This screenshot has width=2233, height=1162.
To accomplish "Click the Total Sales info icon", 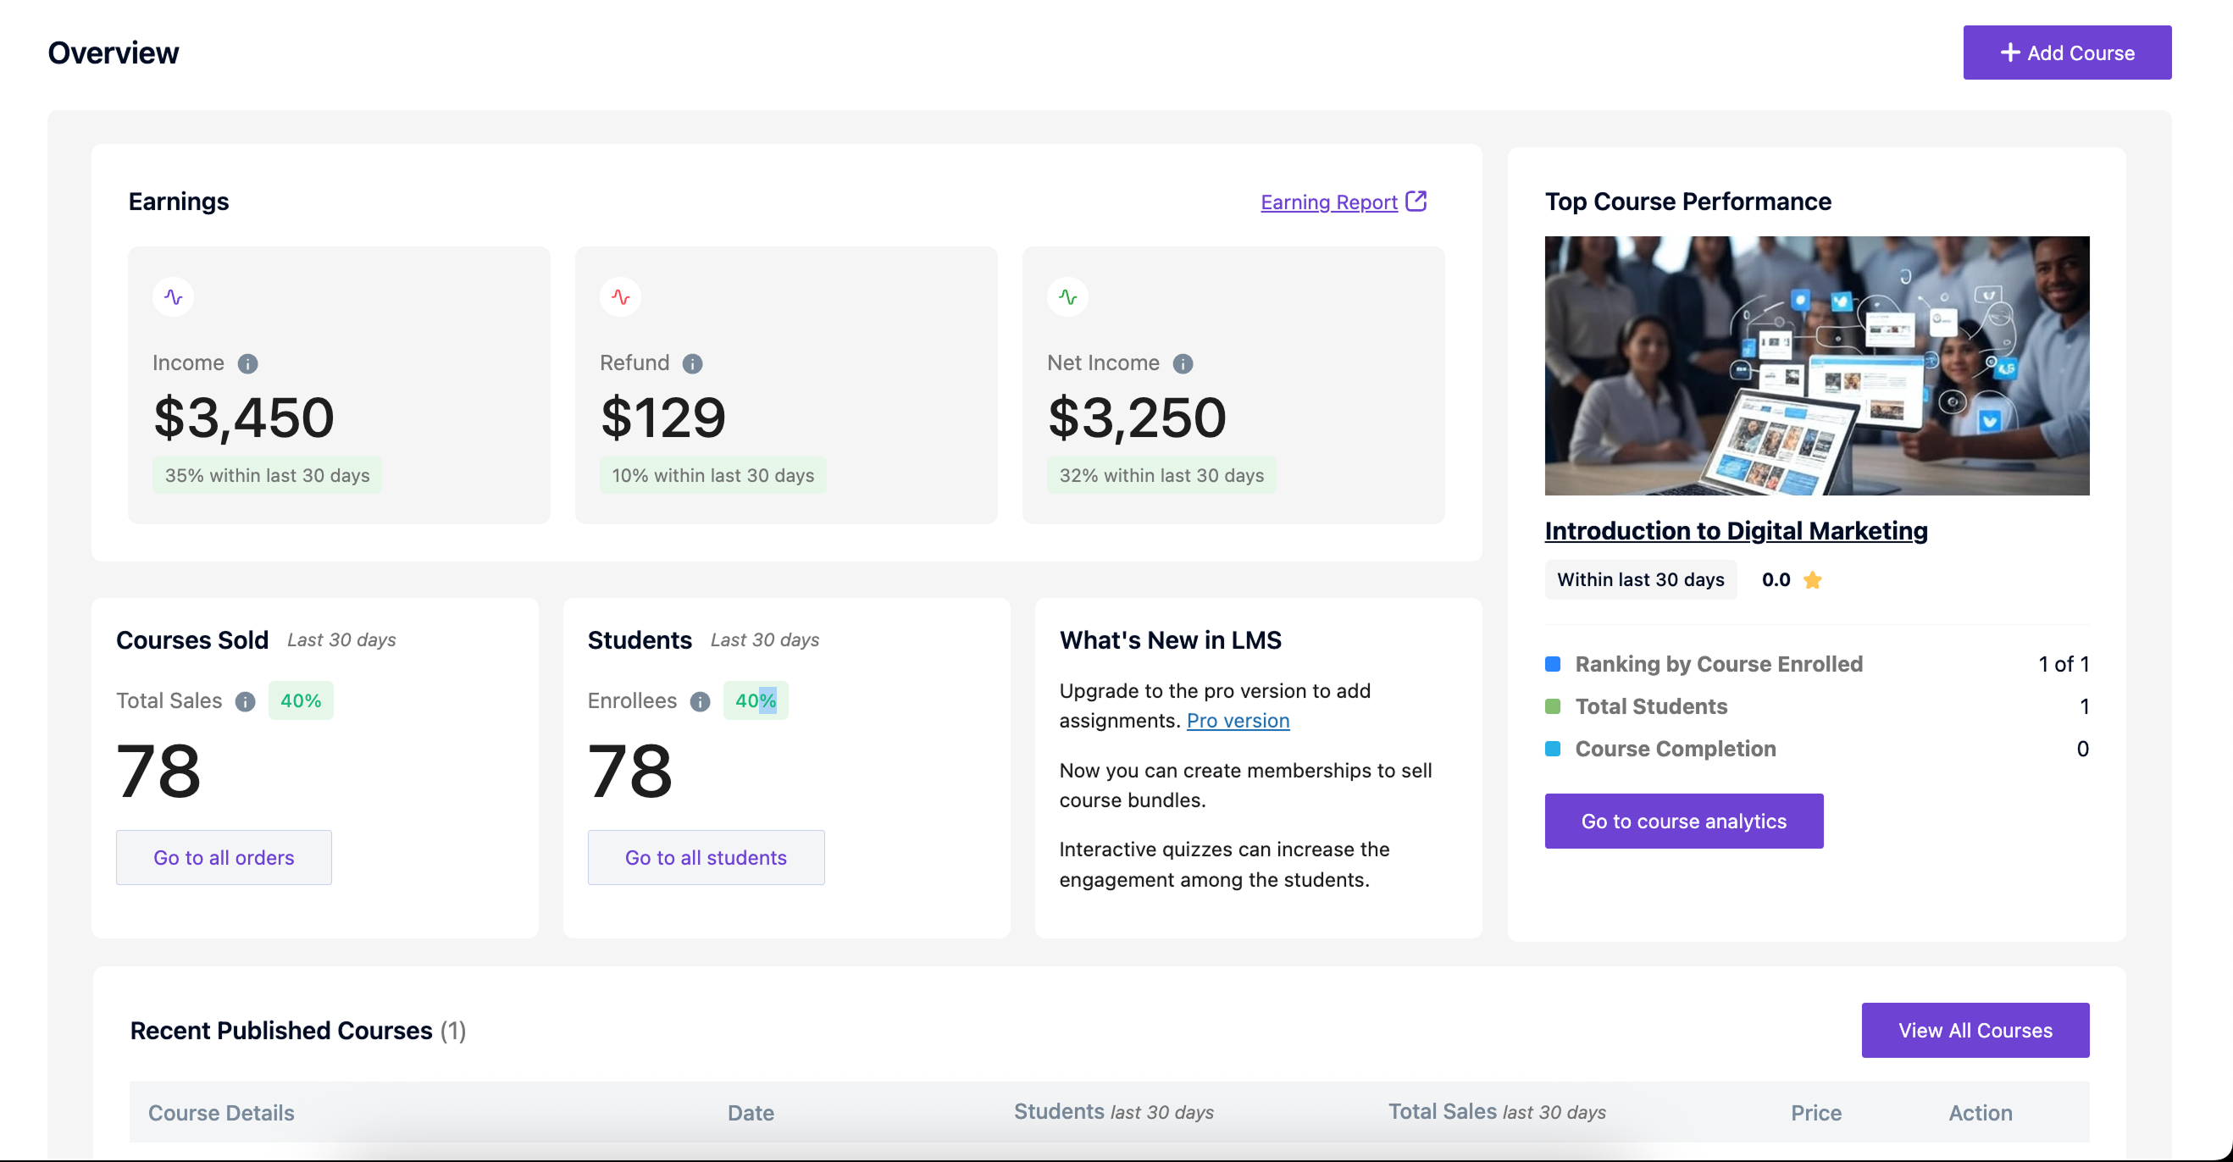I will [246, 702].
